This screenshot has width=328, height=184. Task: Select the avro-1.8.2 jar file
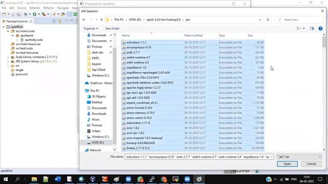[x=193, y=128]
